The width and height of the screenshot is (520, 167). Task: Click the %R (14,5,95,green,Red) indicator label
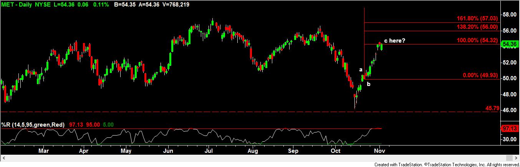(34, 125)
